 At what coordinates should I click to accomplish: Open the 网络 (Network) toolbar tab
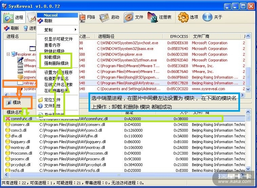click(x=87, y=17)
